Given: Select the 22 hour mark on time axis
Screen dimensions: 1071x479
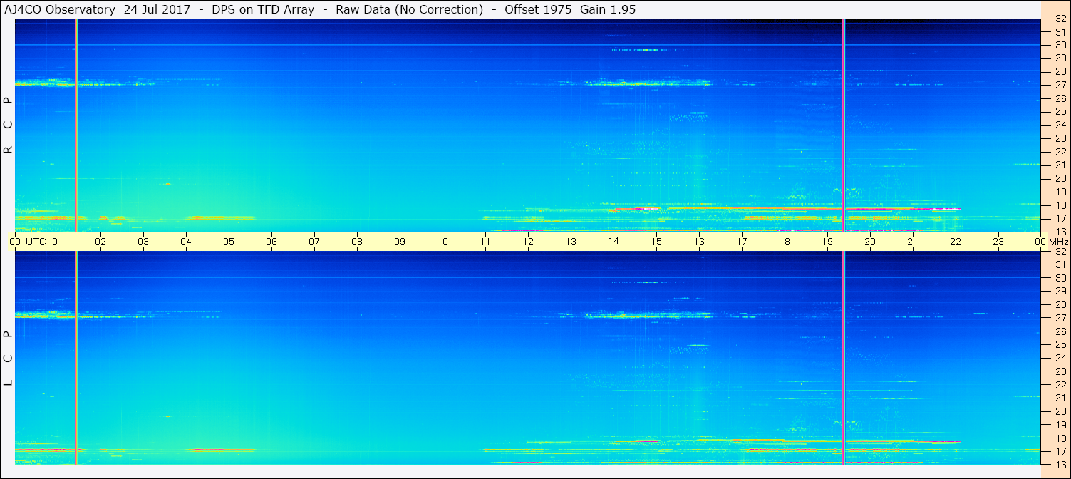Looking at the screenshot, I should point(956,242).
